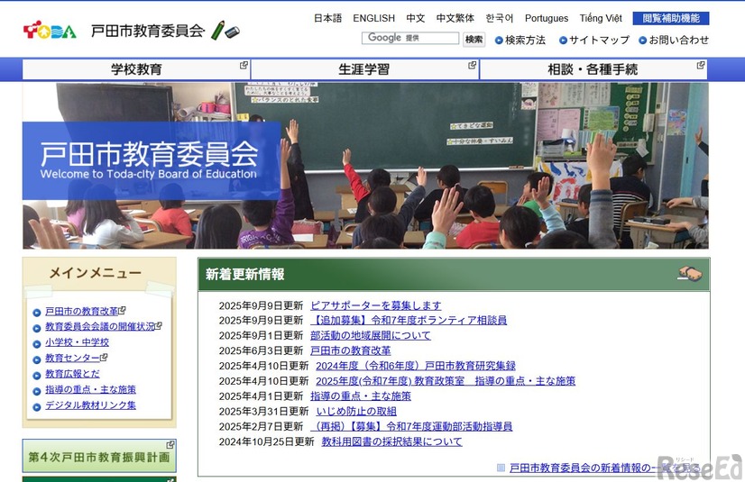Open the 生涯学習 navigation tab

364,69
